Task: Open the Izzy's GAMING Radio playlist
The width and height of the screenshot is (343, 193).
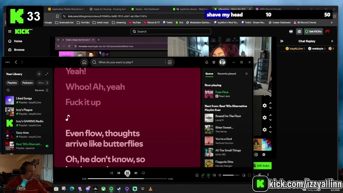Action: [27, 123]
